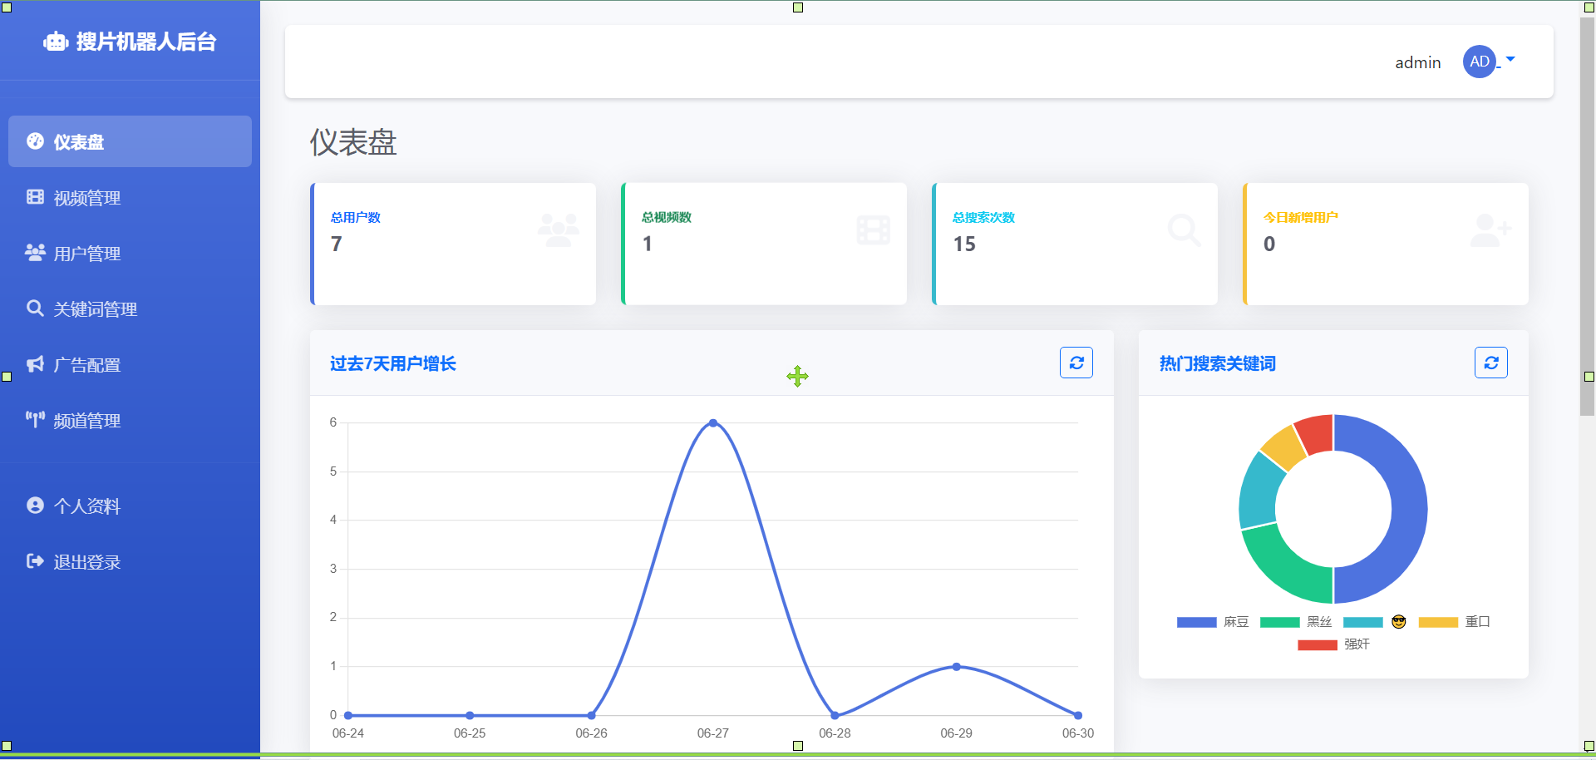Screen dimensions: 1596x760
Task: Click the 06-27 peak data point
Action: pos(713,423)
